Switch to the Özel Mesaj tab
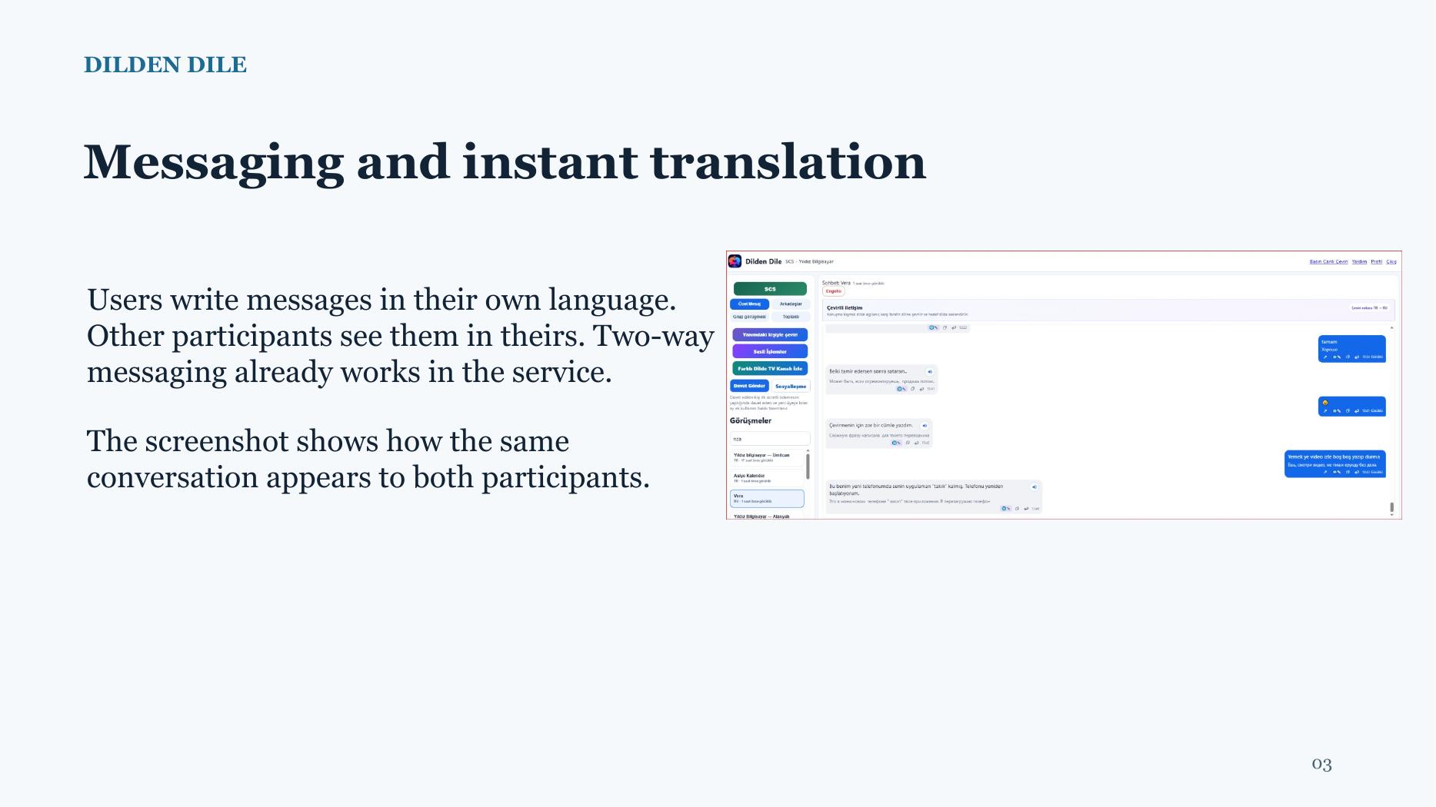This screenshot has width=1436, height=807. click(749, 304)
